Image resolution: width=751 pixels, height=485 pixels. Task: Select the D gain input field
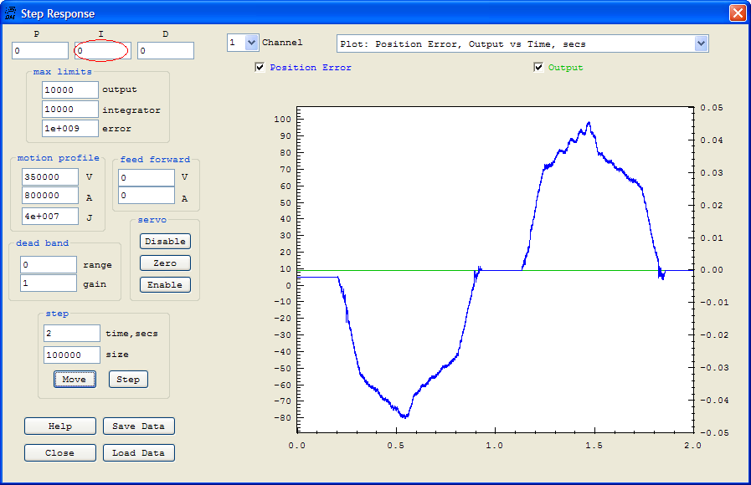pos(165,51)
